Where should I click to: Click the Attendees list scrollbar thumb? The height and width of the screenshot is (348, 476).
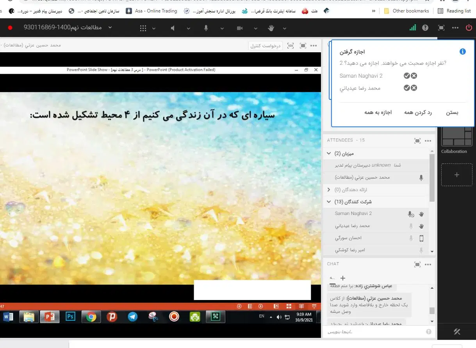(x=432, y=178)
